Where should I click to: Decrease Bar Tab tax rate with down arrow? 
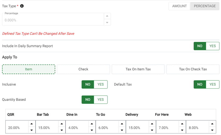click(61, 130)
